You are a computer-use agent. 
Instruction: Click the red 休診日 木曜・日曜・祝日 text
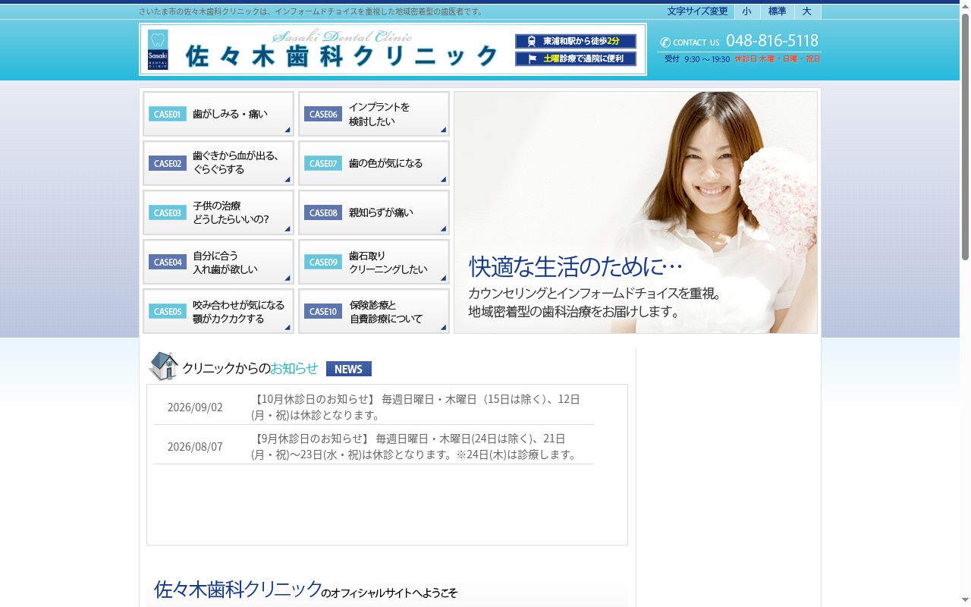point(778,59)
